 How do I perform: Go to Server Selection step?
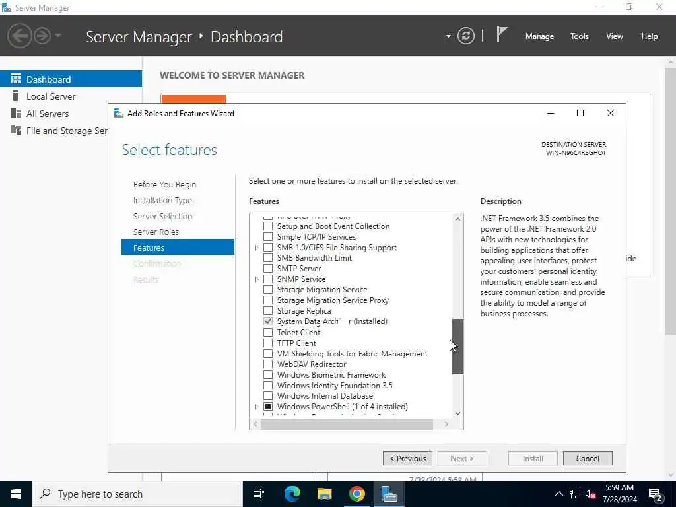click(163, 217)
